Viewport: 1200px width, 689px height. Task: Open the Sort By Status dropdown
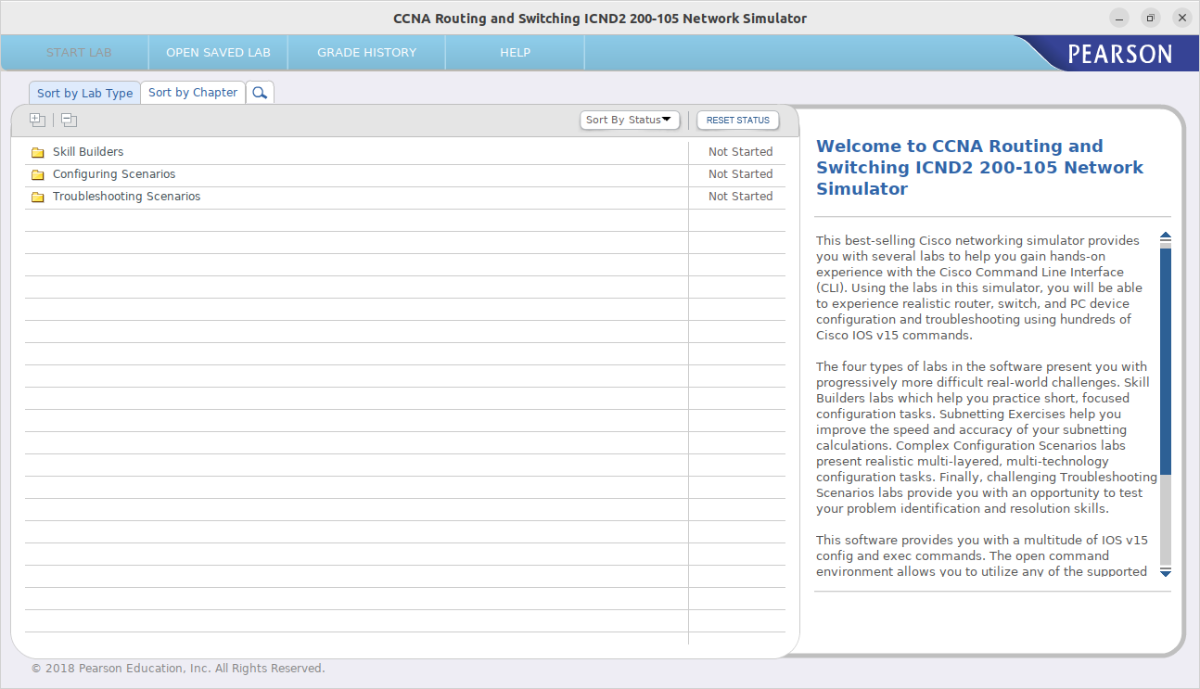pyautogui.click(x=630, y=120)
